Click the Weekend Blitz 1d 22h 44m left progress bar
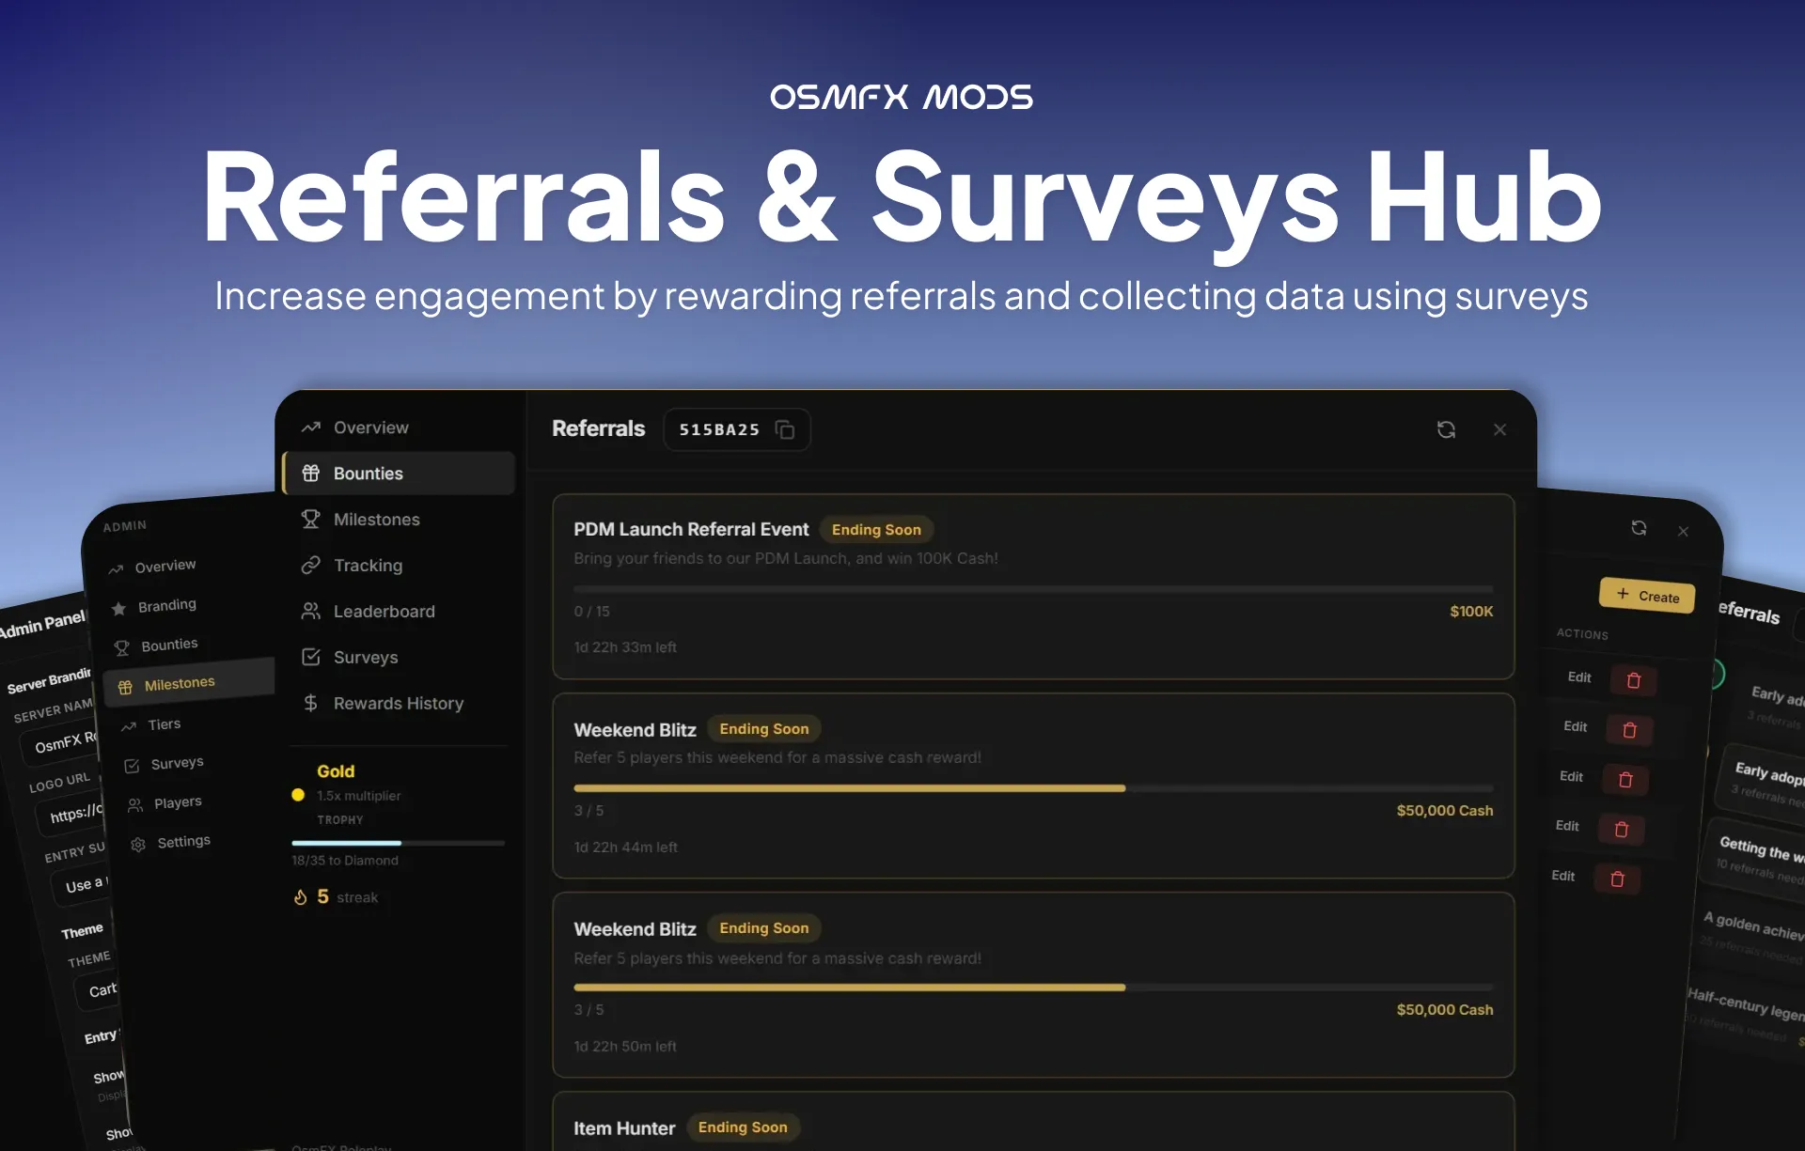Image resolution: width=1805 pixels, height=1151 pixels. click(x=1033, y=788)
